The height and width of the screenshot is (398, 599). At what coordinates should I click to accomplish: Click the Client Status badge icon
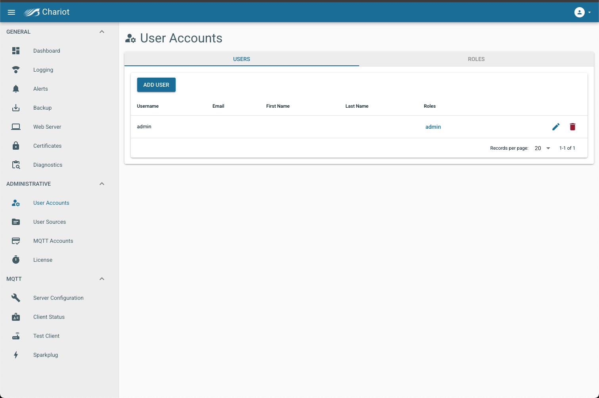tap(16, 317)
